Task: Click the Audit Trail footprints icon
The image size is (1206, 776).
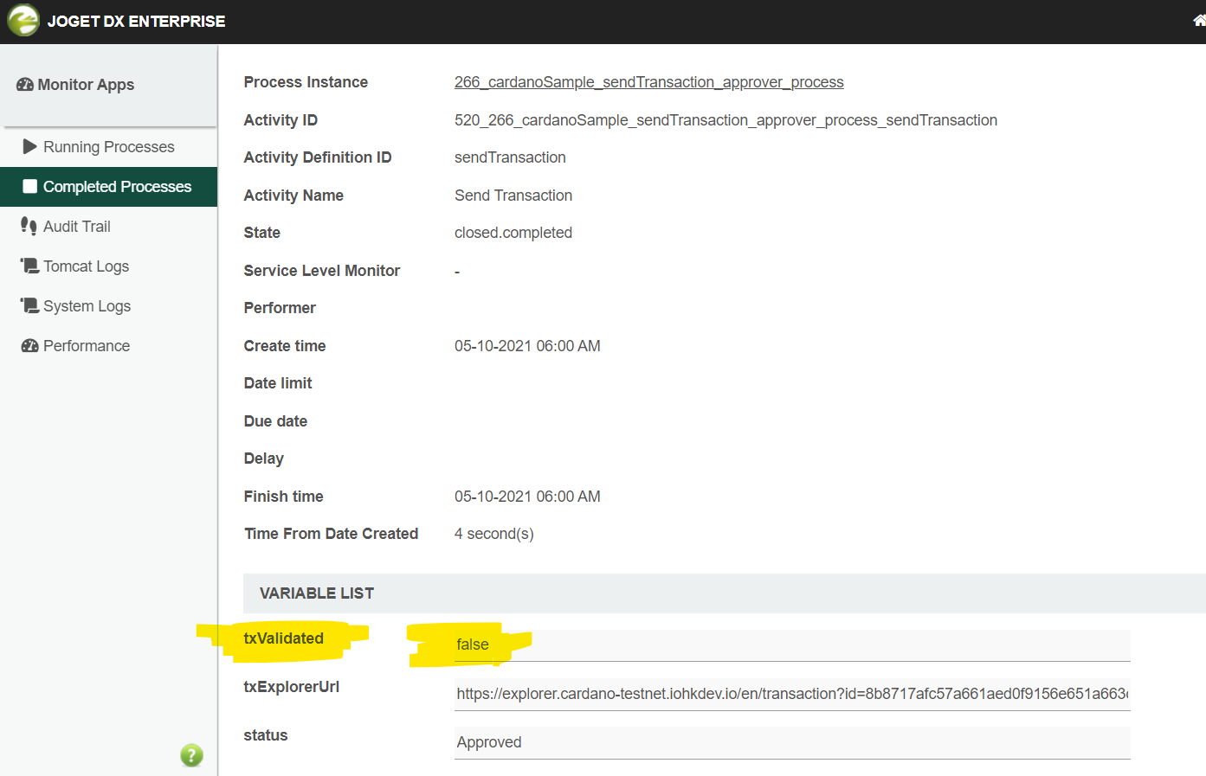Action: 29,226
